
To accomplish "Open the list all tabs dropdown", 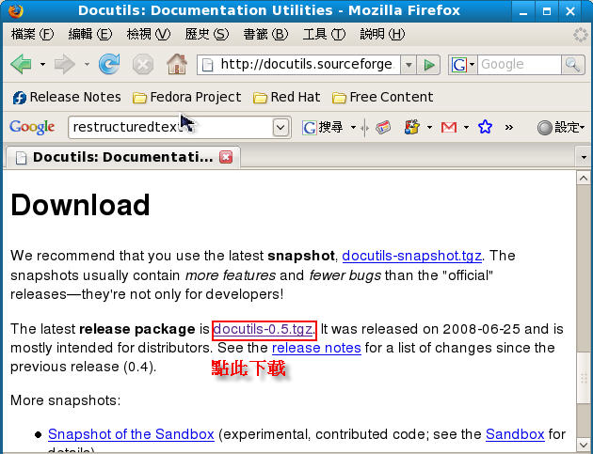I will click(x=584, y=157).
